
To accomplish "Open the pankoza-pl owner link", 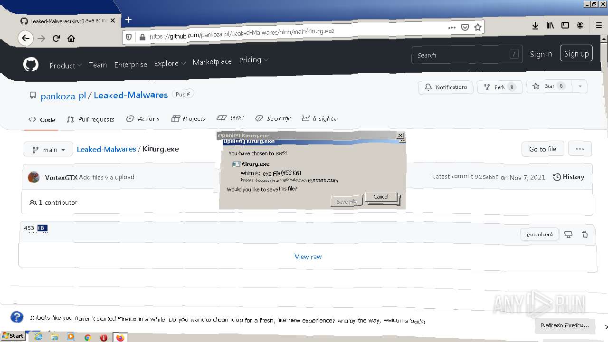I will [x=63, y=96].
